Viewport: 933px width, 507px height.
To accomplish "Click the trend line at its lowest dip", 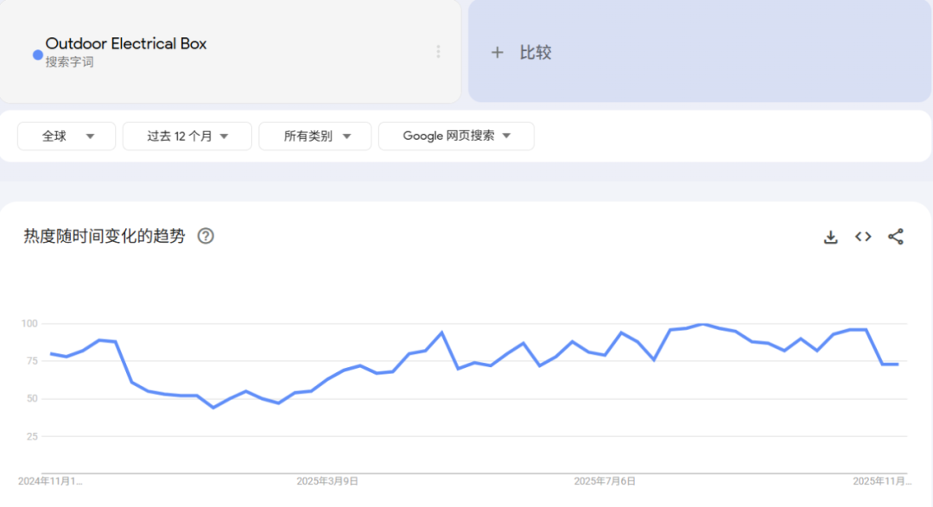I will tap(213, 407).
